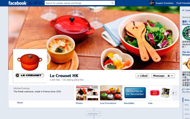
Task: Click Find Friends link
Action: (183, 3)
